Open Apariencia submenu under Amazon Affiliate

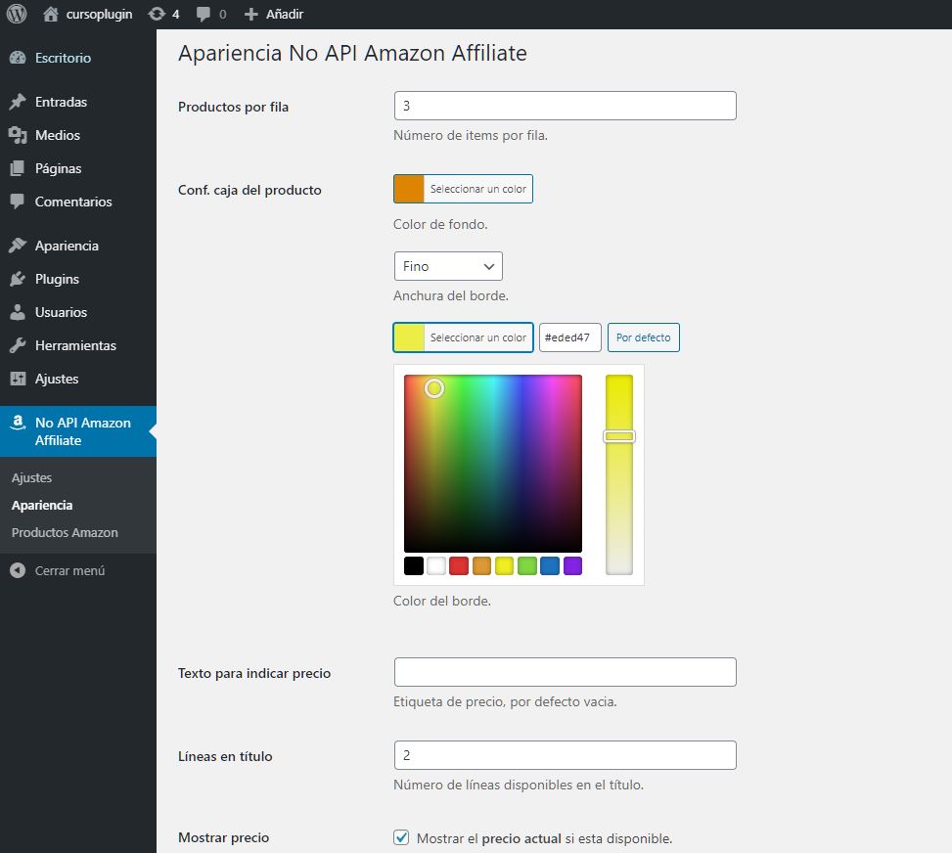42,505
